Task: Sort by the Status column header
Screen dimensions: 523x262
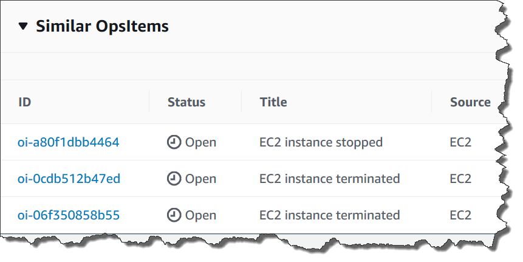Action: 186,102
